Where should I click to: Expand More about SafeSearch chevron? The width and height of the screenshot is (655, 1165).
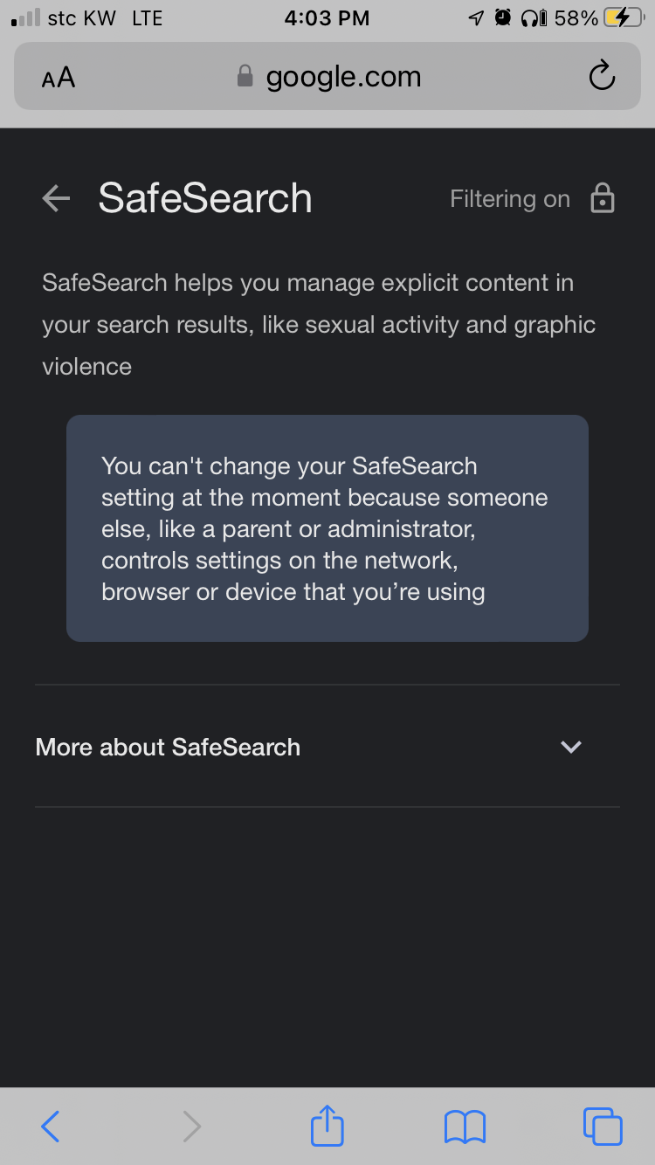click(571, 747)
